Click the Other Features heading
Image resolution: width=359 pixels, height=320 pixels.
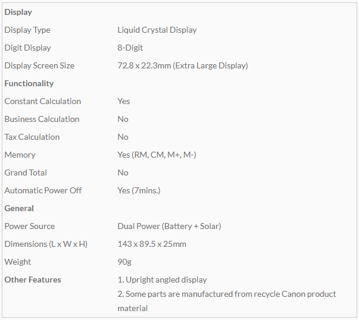click(x=33, y=280)
